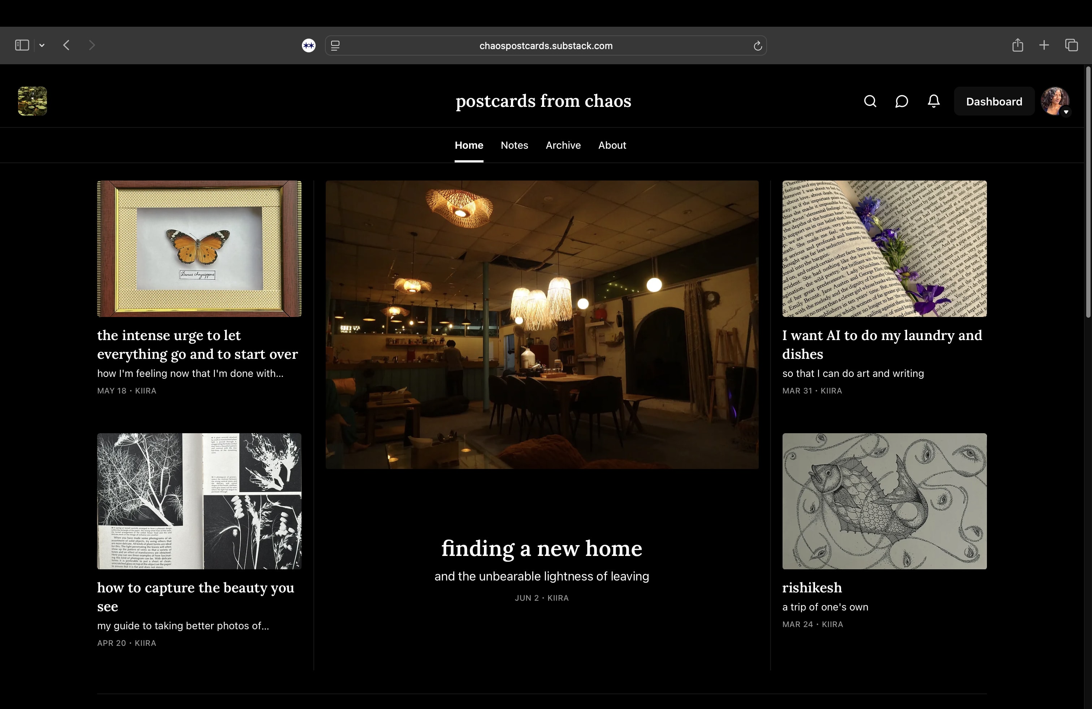Click the 'APR 20 · KIIRA' byline
This screenshot has width=1092, height=709.
127,643
